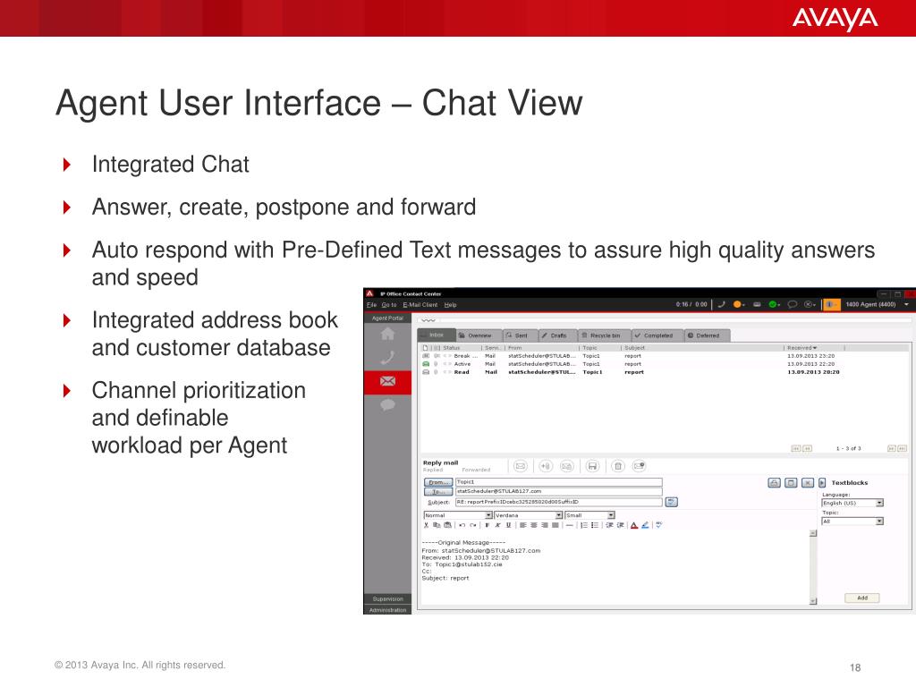This screenshot has width=916, height=687.
Task: Click the icon button next to Subject field
Action: pos(672,503)
